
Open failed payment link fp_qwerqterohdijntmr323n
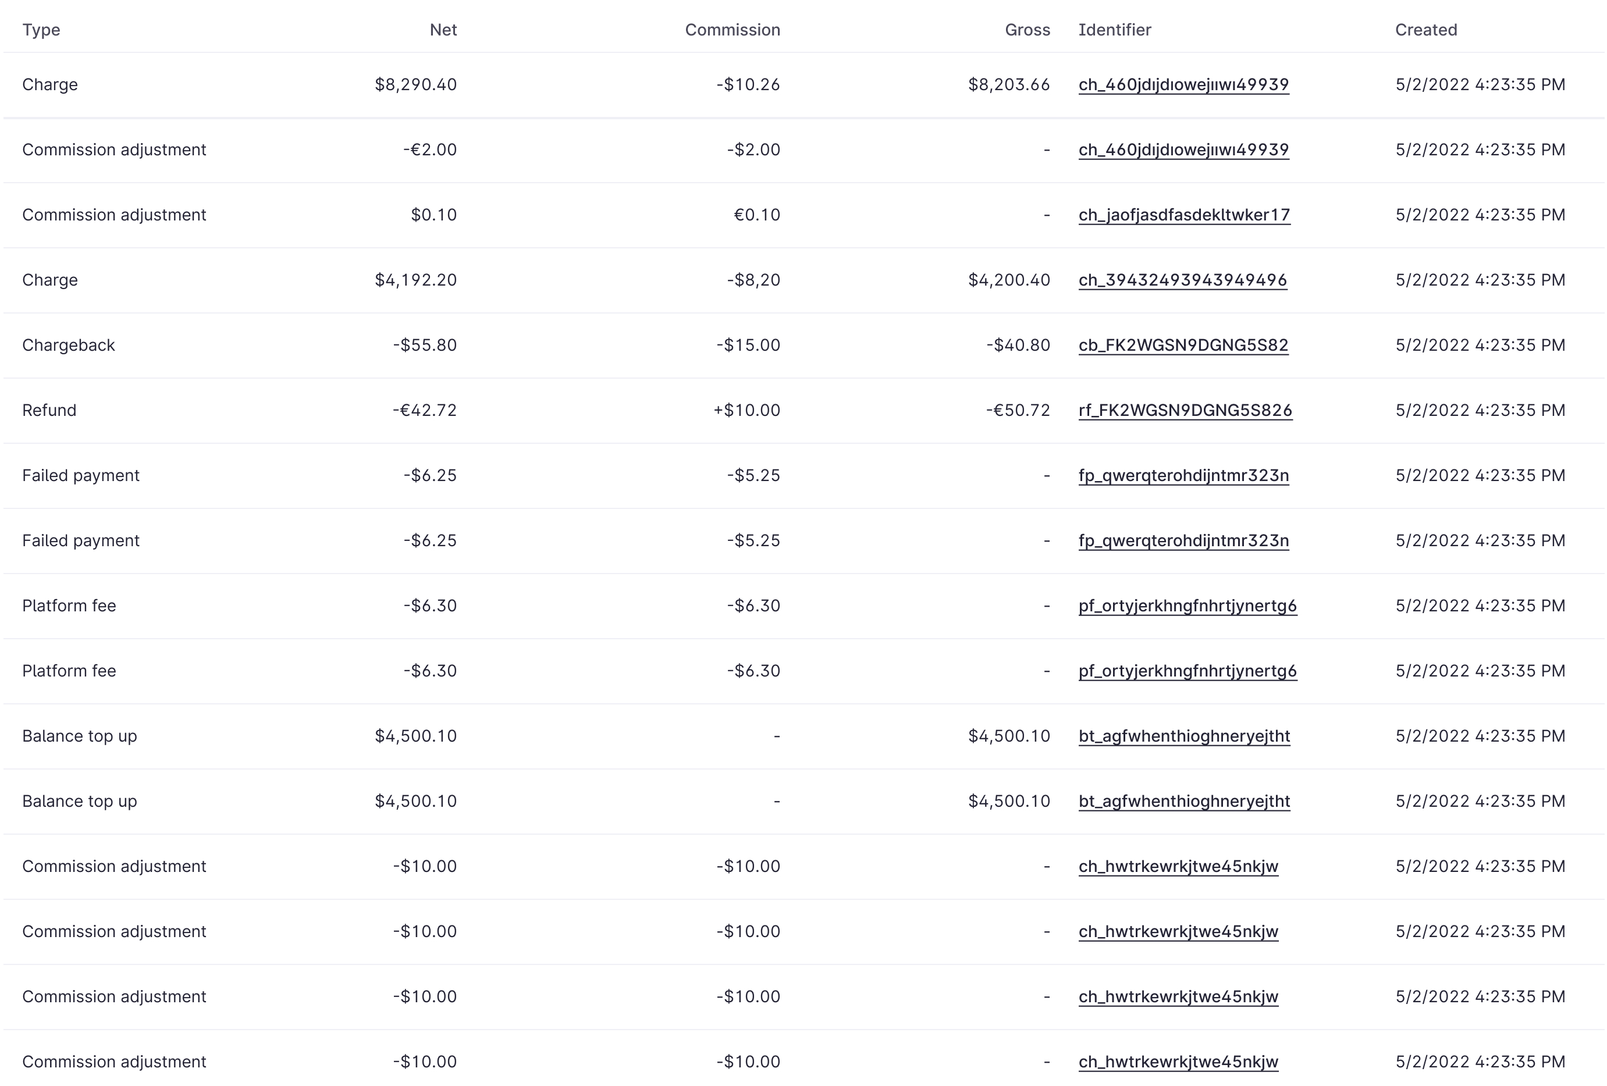1183,475
